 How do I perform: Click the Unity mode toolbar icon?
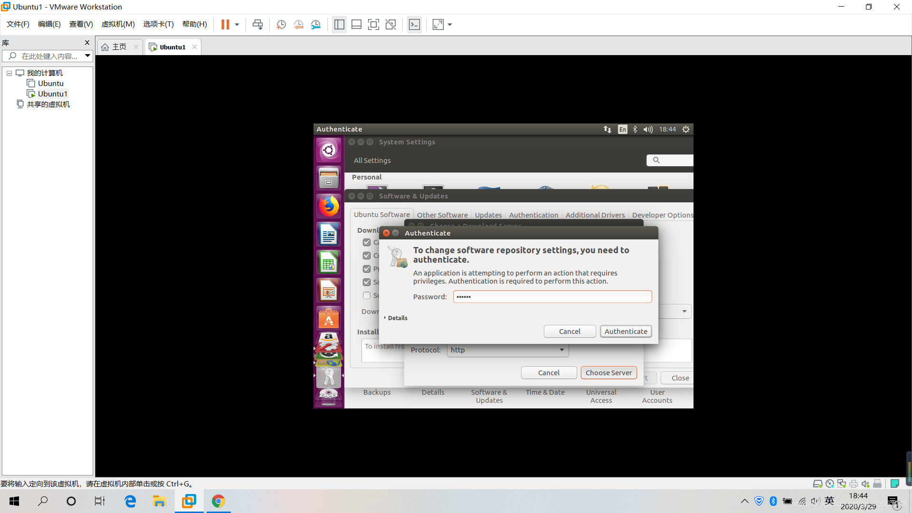(390, 25)
